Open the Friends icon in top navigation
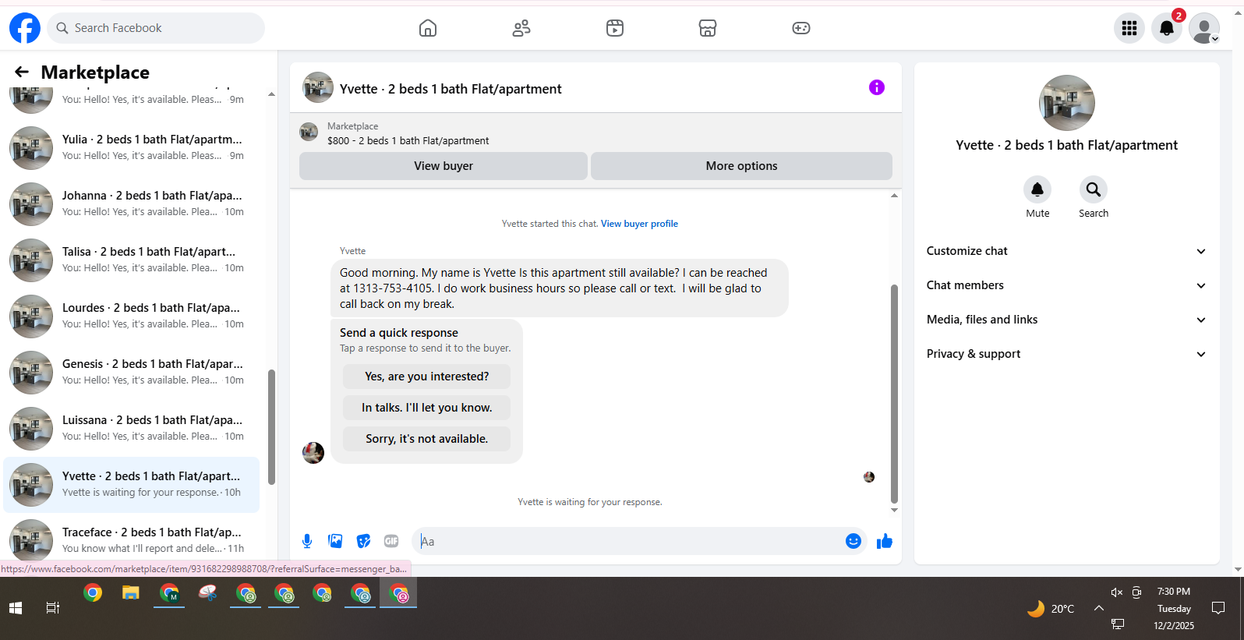 521,28
